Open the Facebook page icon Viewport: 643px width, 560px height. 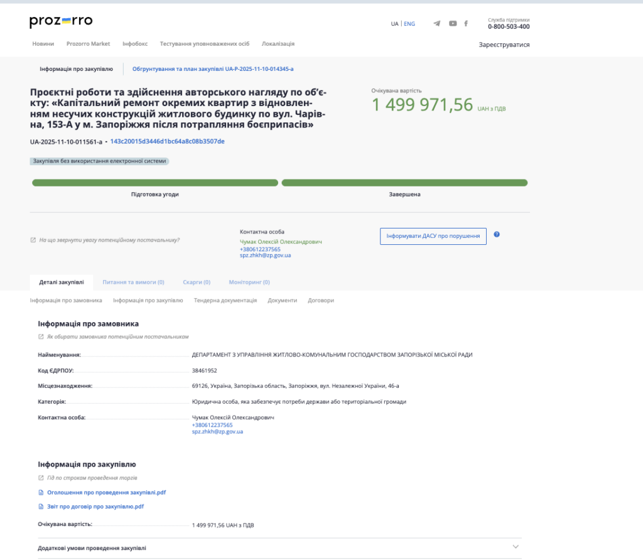(466, 24)
